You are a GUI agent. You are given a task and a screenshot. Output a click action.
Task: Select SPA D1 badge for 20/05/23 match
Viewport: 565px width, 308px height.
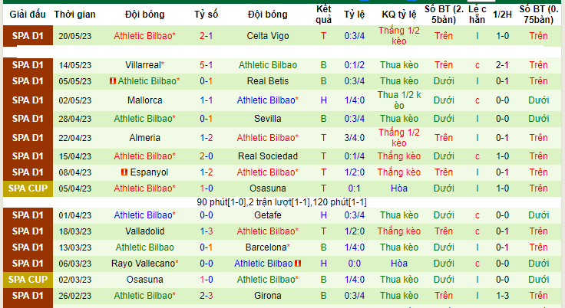click(x=28, y=35)
